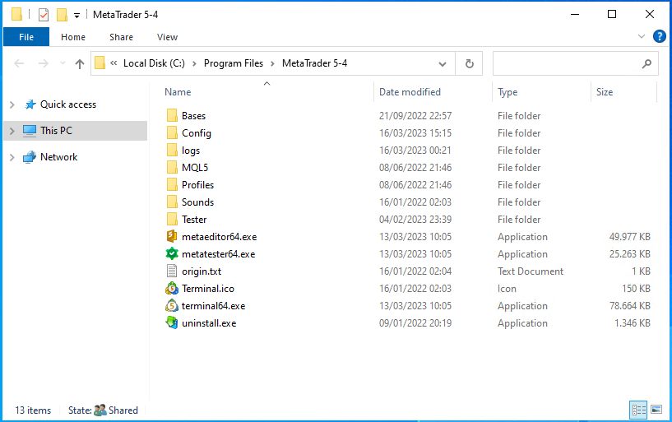Image resolution: width=672 pixels, height=422 pixels.
Task: Switch to the View ribbon tab
Action: click(167, 37)
